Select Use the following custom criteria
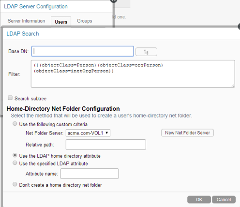Viewport: 240px width, 207px height. point(15,124)
